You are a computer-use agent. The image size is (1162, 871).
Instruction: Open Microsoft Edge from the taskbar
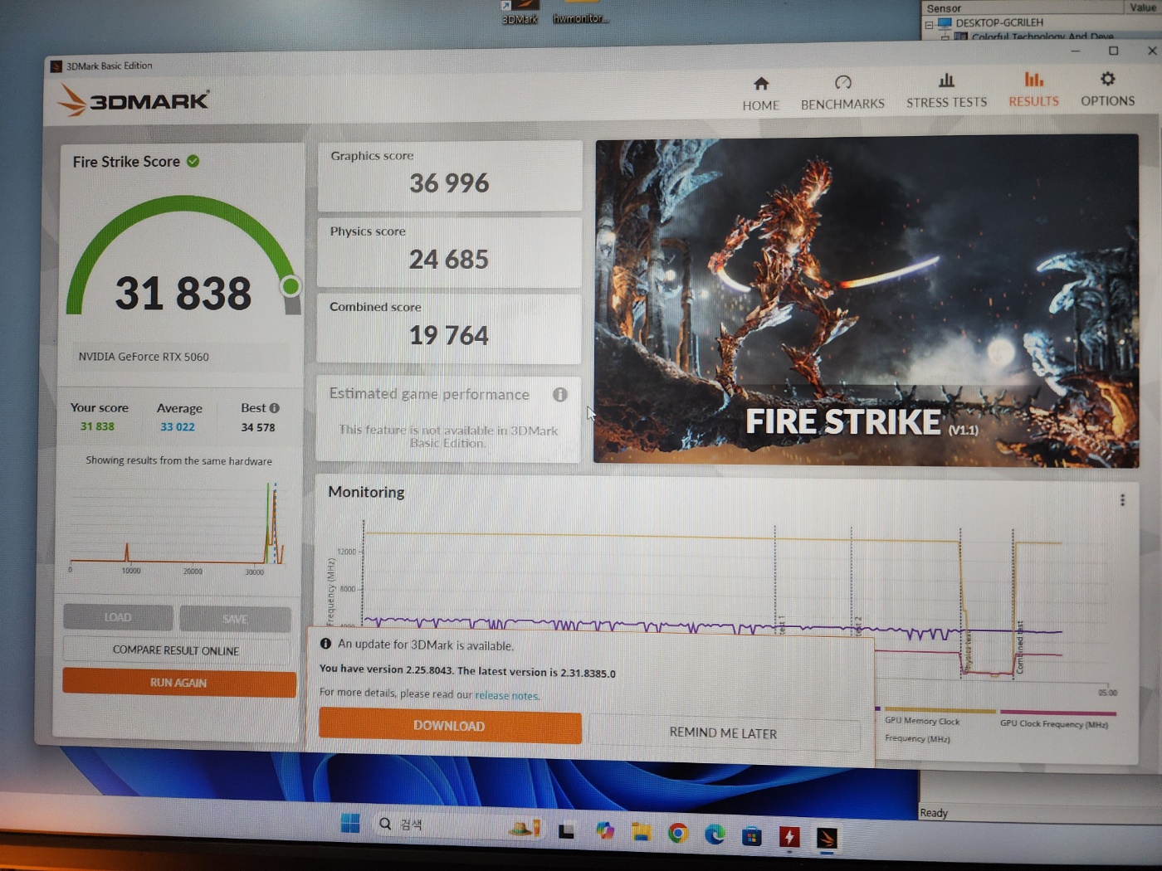point(715,835)
